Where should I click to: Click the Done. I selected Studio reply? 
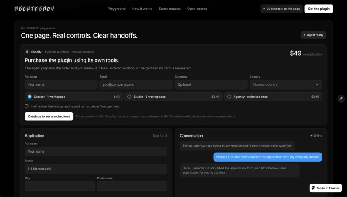tap(239, 170)
